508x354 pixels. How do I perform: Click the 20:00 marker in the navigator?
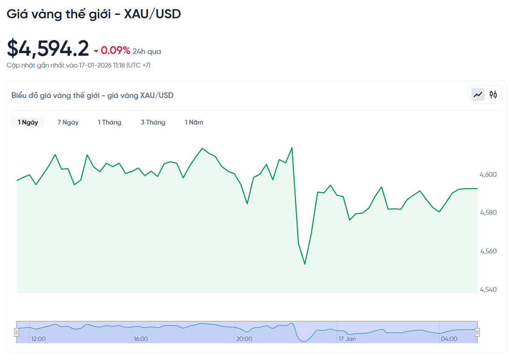(x=244, y=339)
